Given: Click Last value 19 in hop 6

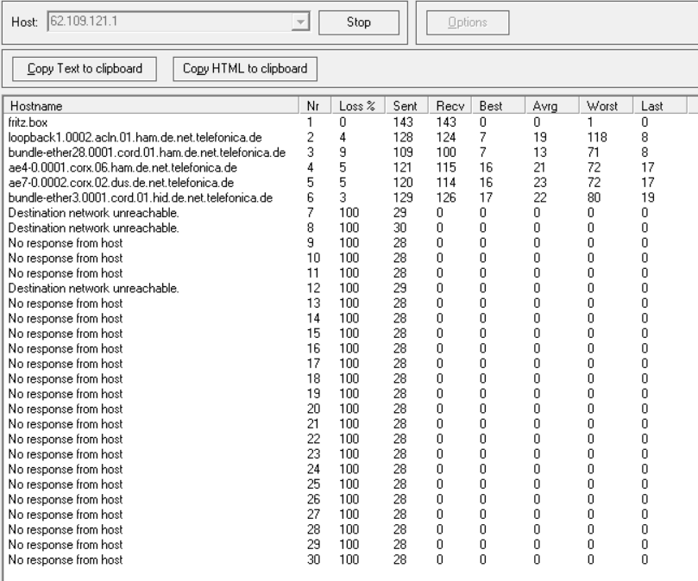Looking at the screenshot, I should click(x=648, y=198).
